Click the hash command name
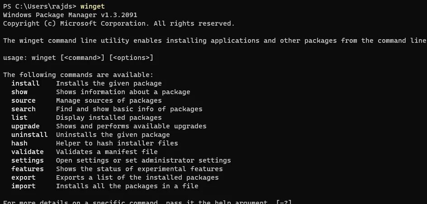 19,143
